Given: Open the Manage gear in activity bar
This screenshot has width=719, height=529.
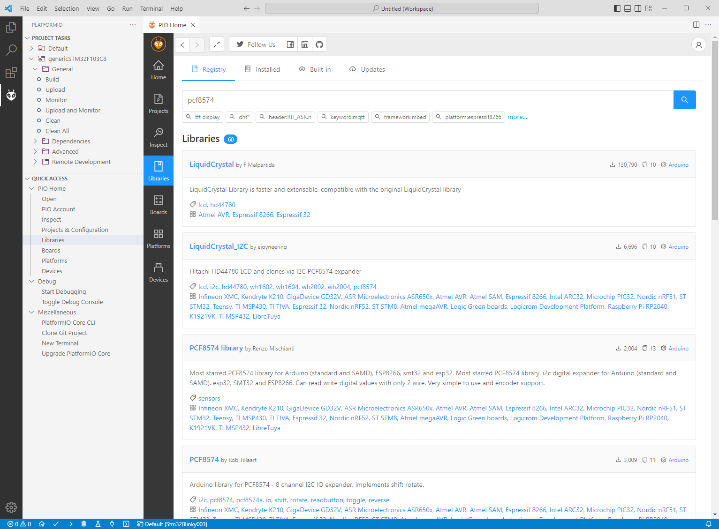Looking at the screenshot, I should pyautogui.click(x=11, y=507).
